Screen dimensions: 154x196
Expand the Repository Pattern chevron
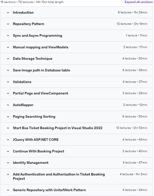[x=8, y=24]
